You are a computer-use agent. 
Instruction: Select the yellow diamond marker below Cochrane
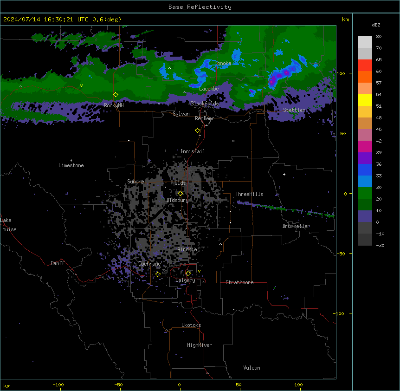pos(158,274)
